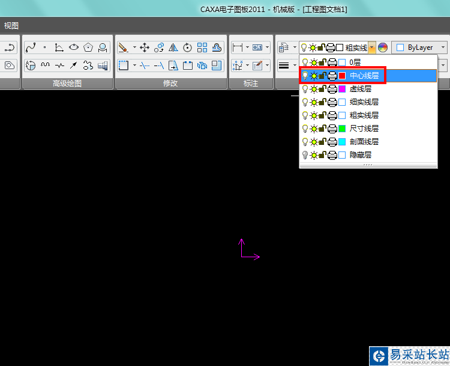Select the arrow drawing tool

[x=74, y=66]
